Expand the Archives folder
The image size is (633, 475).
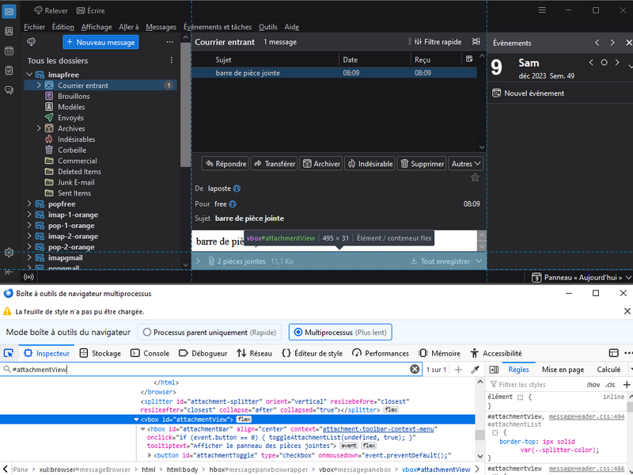40,128
